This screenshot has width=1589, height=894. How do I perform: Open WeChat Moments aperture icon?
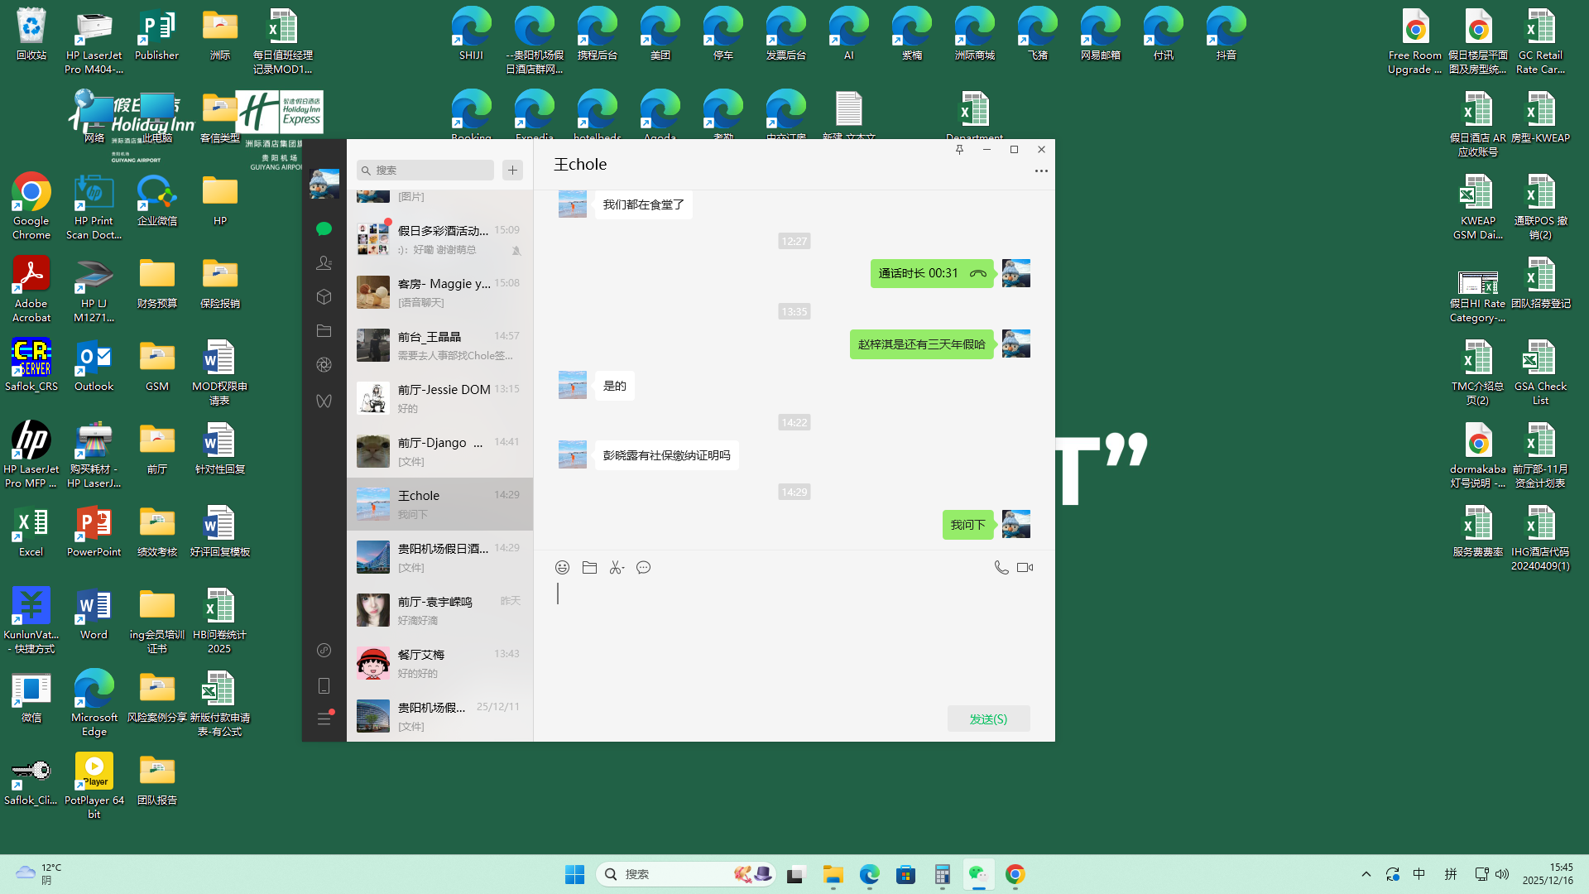tap(324, 365)
